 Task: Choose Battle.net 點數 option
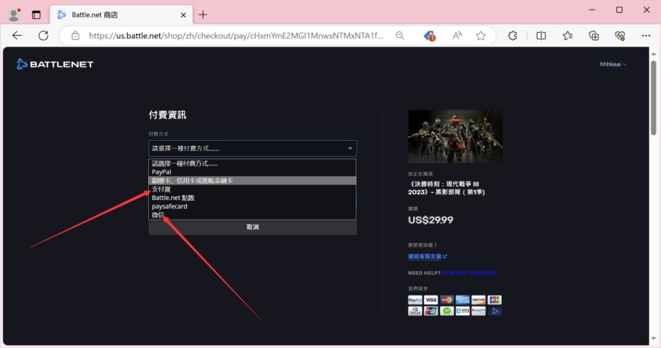tap(252, 198)
